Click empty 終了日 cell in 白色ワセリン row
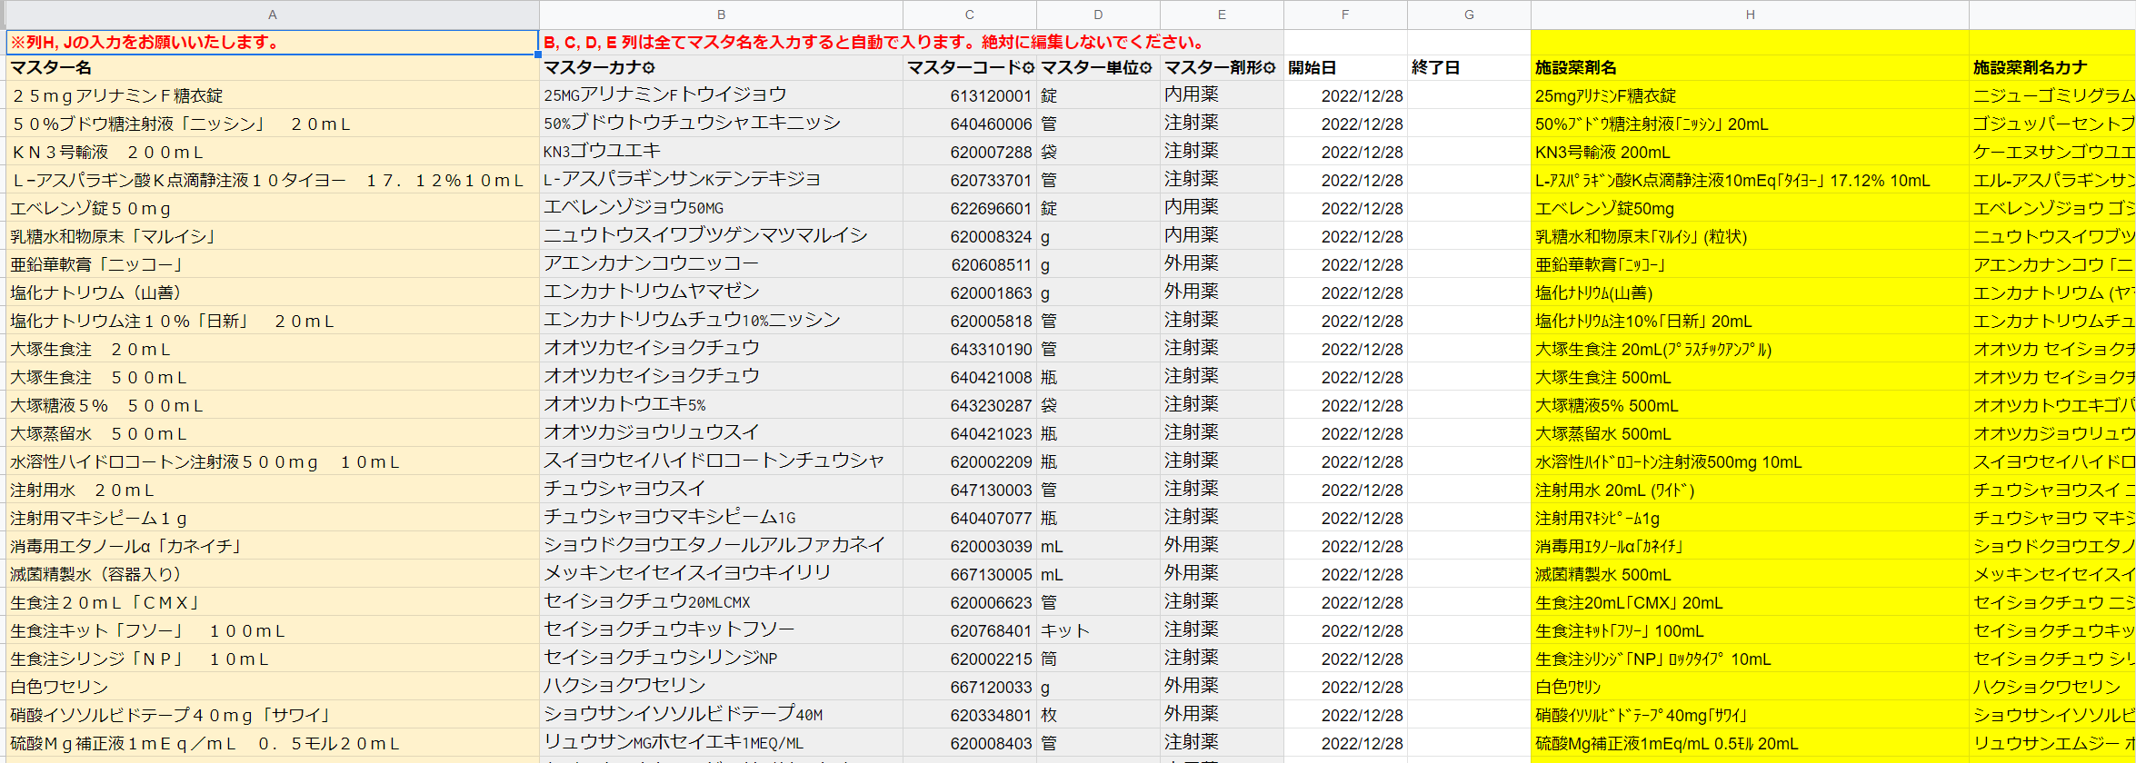The image size is (2136, 763). [1469, 687]
